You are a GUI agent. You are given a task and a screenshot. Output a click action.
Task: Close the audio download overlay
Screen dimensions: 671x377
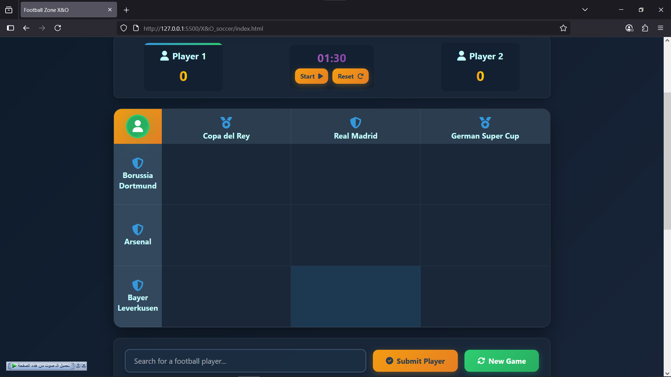coord(84,365)
